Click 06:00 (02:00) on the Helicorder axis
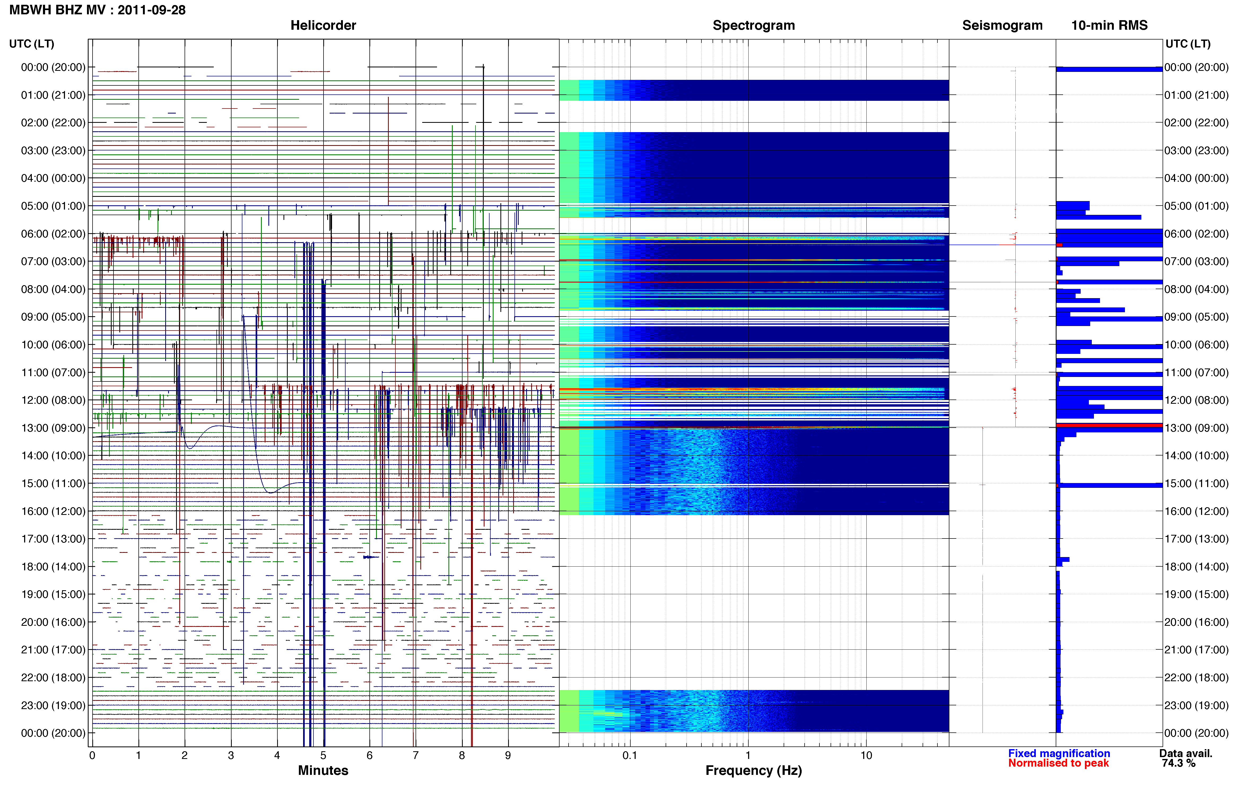1257x786 pixels. tap(53, 234)
